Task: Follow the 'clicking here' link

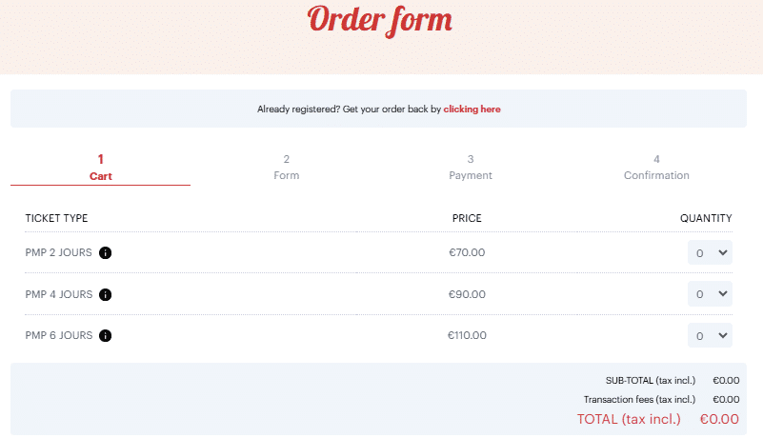Action: [x=472, y=109]
